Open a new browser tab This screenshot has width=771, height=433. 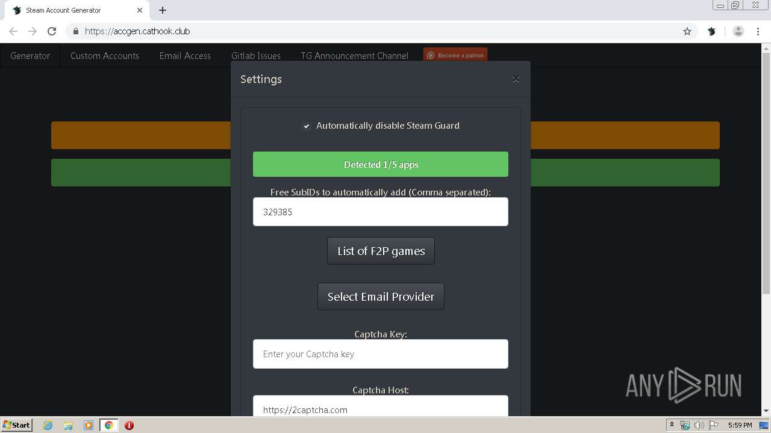(x=163, y=10)
